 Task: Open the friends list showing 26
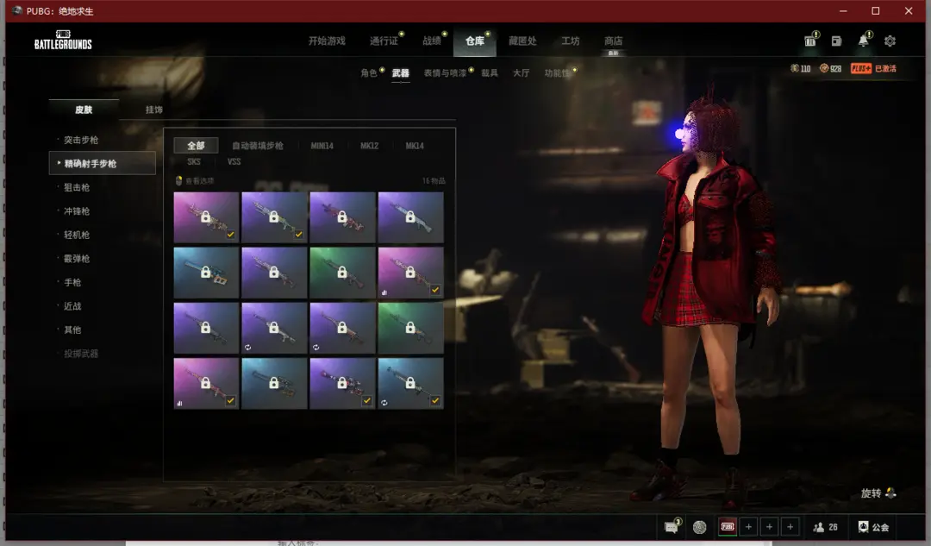pos(825,527)
